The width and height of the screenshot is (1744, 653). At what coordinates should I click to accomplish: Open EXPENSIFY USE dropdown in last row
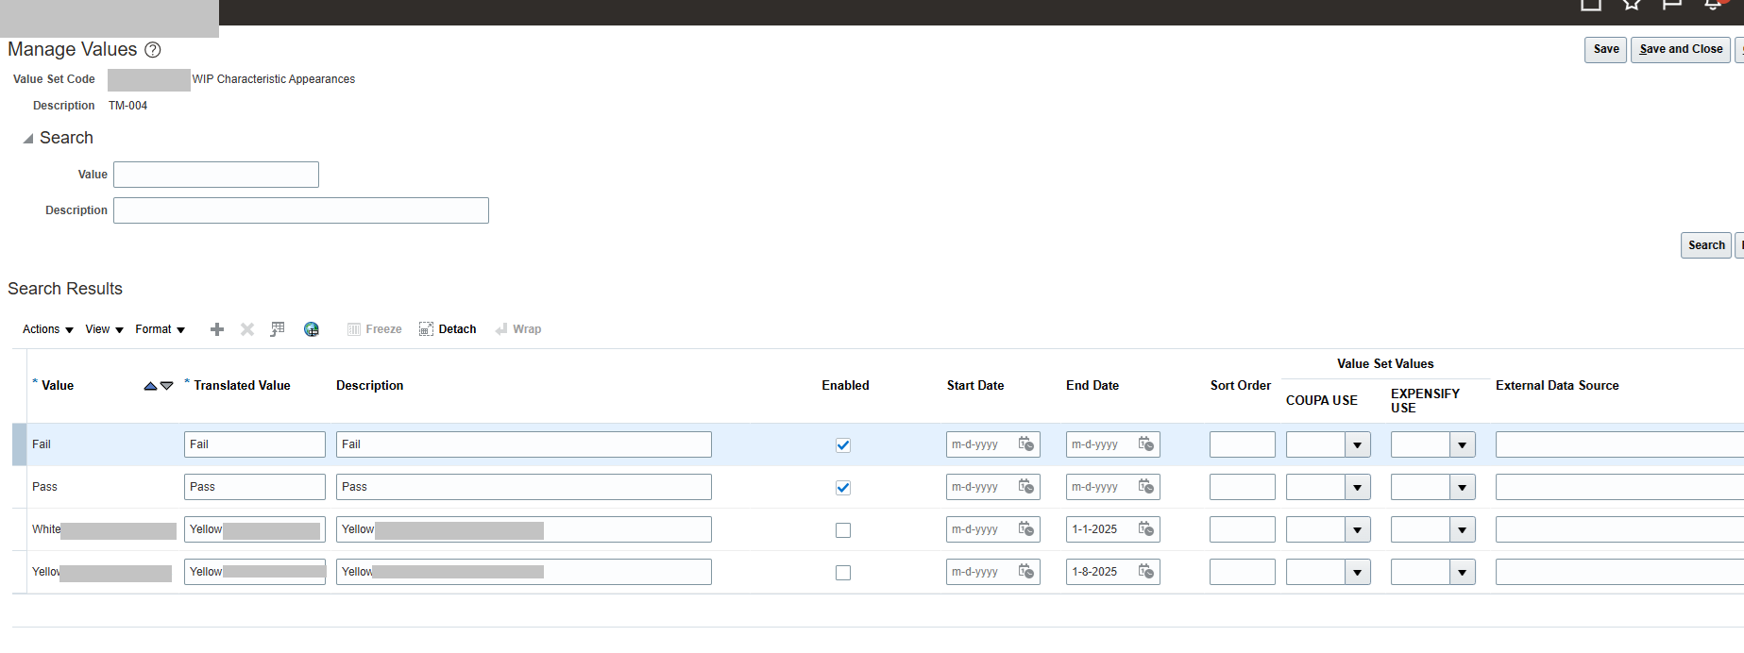(x=1462, y=572)
